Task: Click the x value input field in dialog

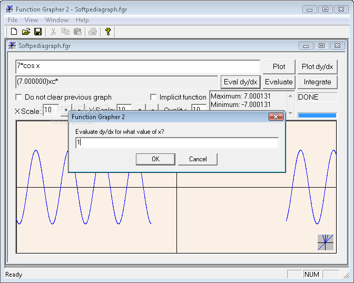Action: coord(177,143)
